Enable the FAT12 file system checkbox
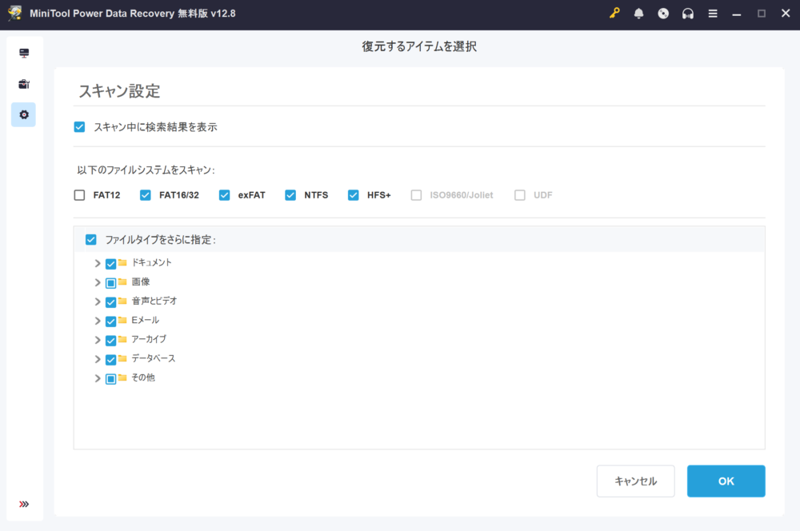This screenshot has width=800, height=531. tap(79, 195)
